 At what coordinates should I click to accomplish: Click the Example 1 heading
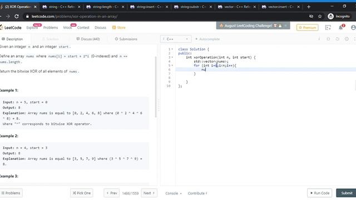[9, 90]
